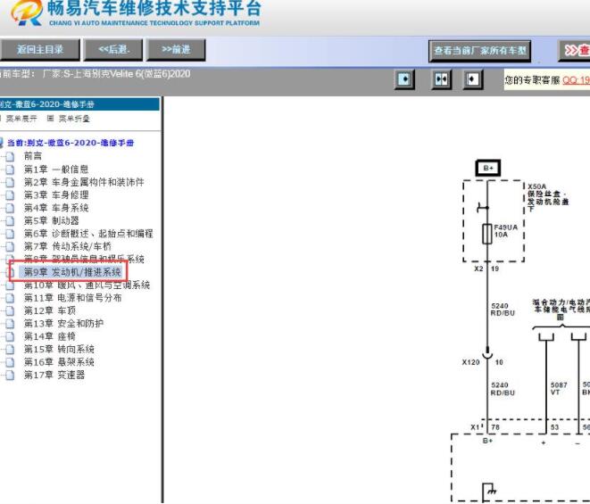Click the document icon beside 第5章
Screen dimensions: 590x504
click(x=10, y=221)
